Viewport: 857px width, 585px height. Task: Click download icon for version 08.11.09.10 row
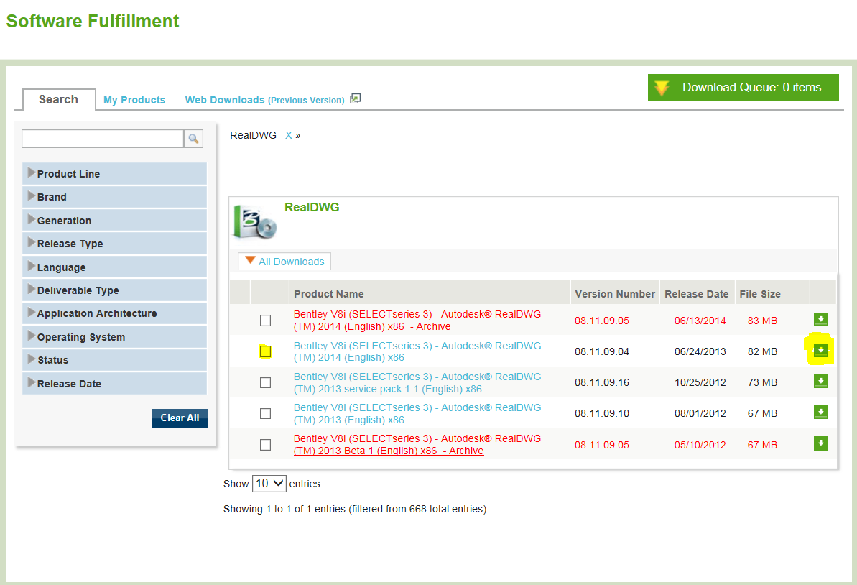(x=820, y=413)
